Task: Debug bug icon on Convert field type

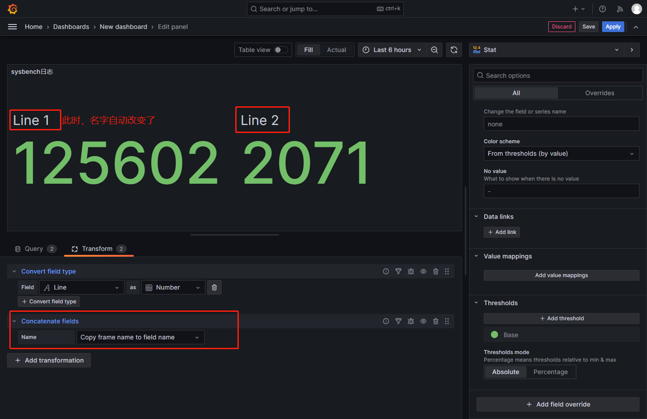Action: point(411,271)
